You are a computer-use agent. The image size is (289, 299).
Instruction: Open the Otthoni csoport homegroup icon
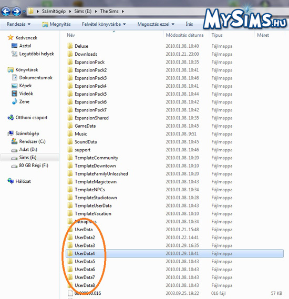pos(11,118)
